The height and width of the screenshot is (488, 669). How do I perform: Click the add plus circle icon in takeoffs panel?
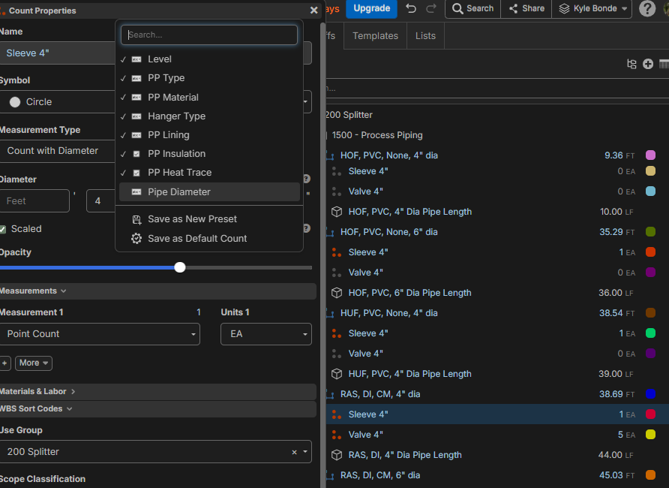(648, 65)
